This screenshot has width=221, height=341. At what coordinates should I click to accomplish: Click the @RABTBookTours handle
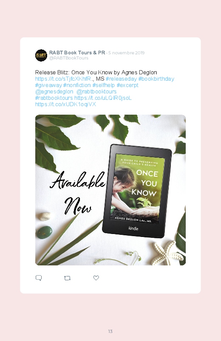point(69,58)
